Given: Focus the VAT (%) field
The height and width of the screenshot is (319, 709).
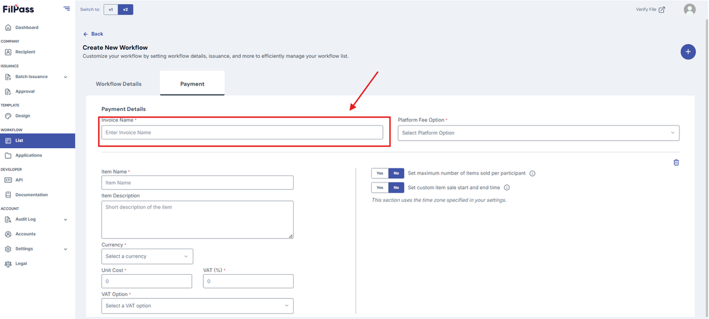Looking at the screenshot, I should (248, 281).
